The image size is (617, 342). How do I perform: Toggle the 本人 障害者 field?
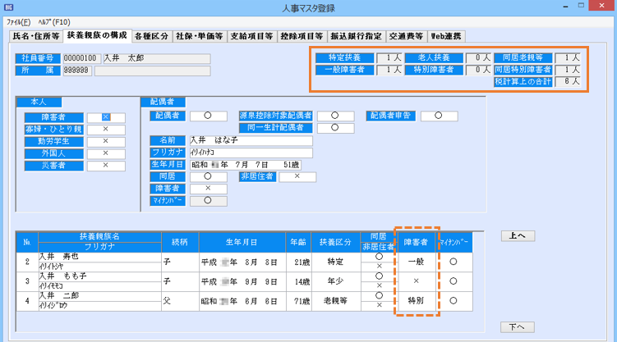point(106,117)
